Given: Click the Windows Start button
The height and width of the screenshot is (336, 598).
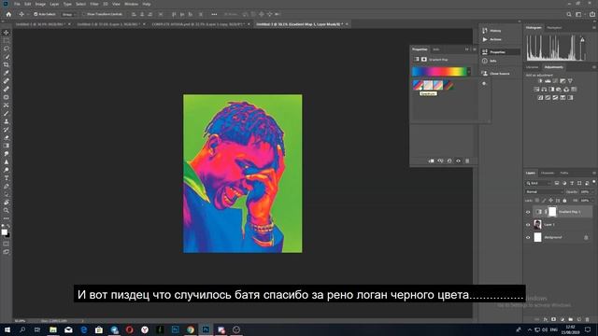Looking at the screenshot, I should (7, 329).
